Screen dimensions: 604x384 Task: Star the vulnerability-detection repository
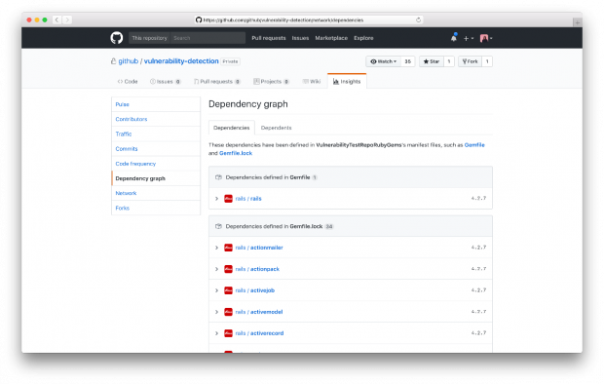click(432, 61)
